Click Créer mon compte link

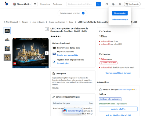(120, 20)
